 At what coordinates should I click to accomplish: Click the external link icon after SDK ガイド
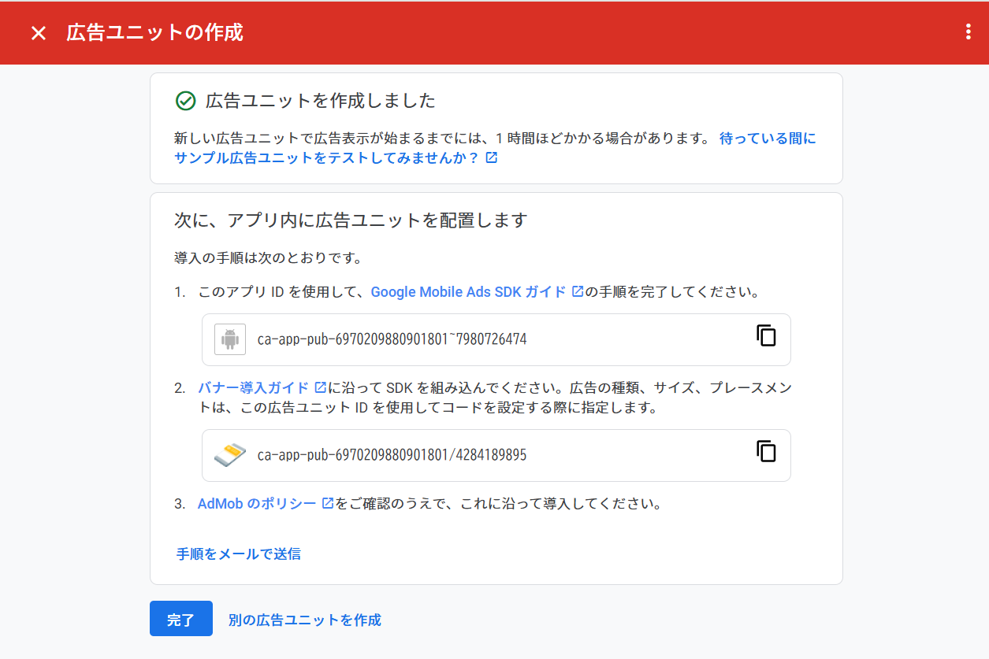click(x=578, y=291)
